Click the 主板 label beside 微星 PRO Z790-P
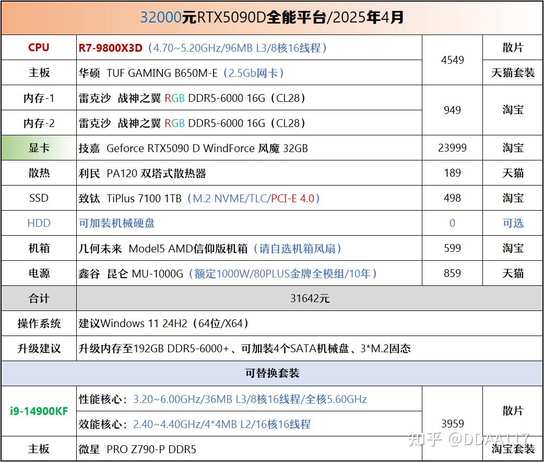This screenshot has height=462, width=544. point(39,449)
